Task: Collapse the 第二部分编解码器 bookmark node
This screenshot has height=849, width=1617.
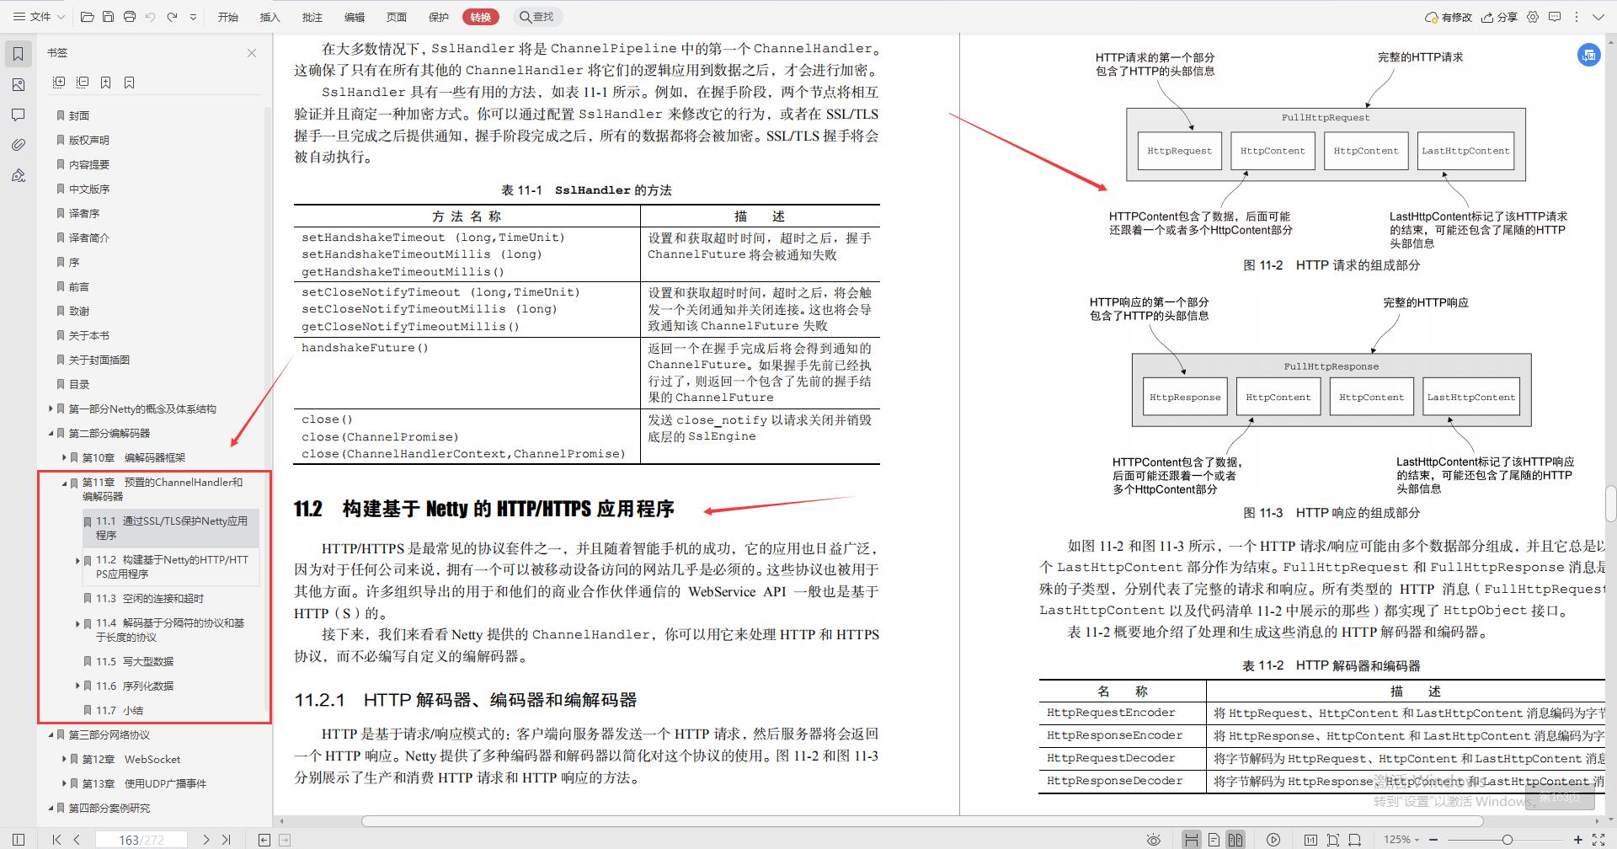Action: (51, 433)
